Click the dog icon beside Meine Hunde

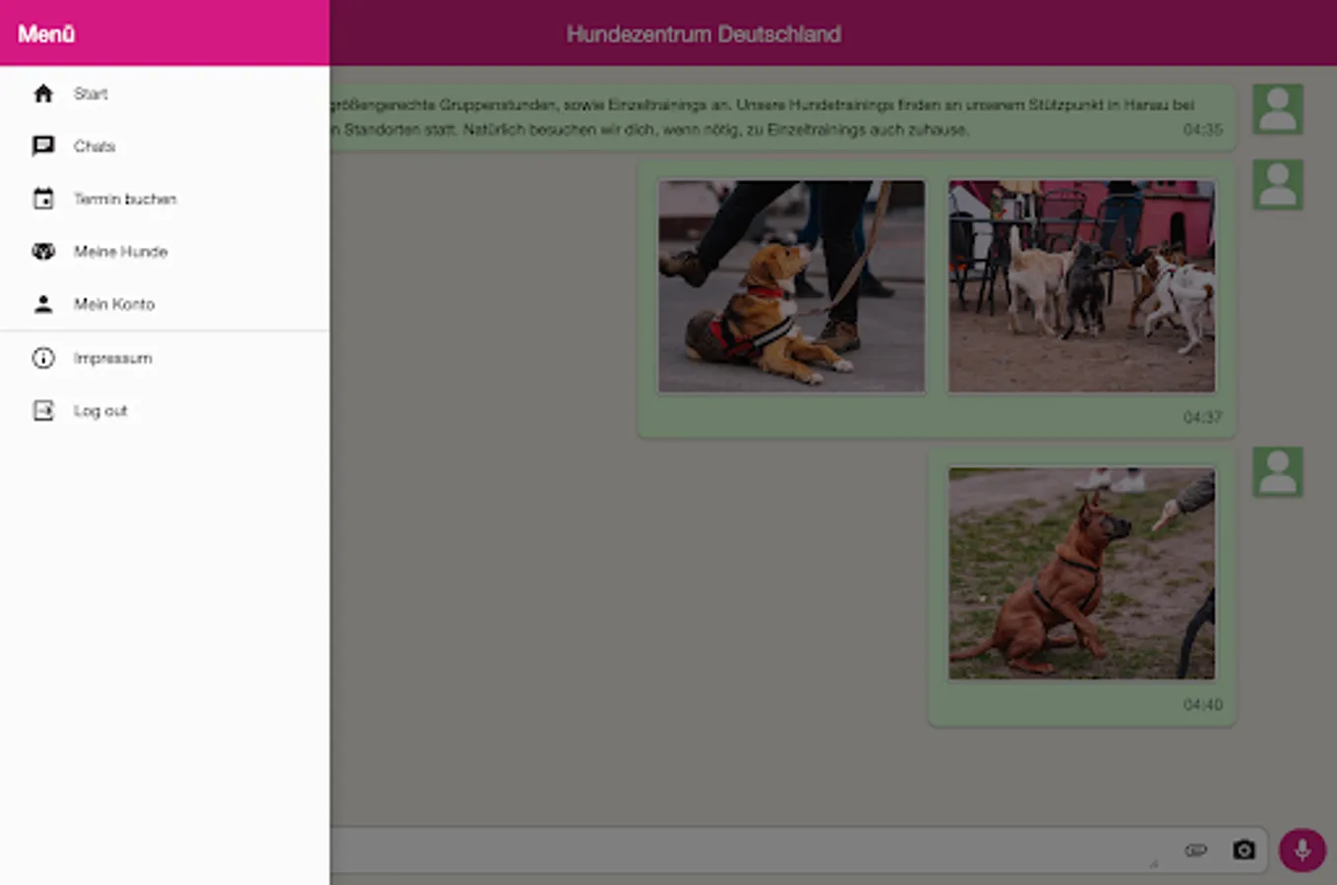tap(43, 252)
